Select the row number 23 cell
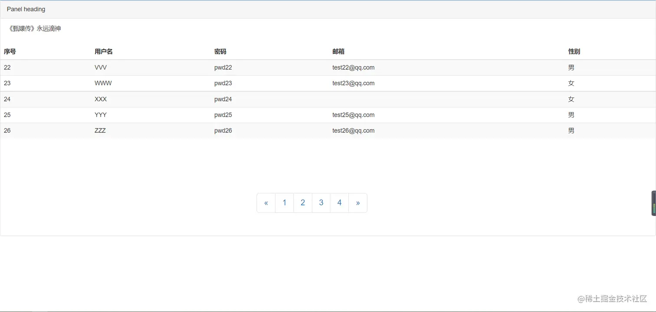Image resolution: width=656 pixels, height=312 pixels. [7, 83]
